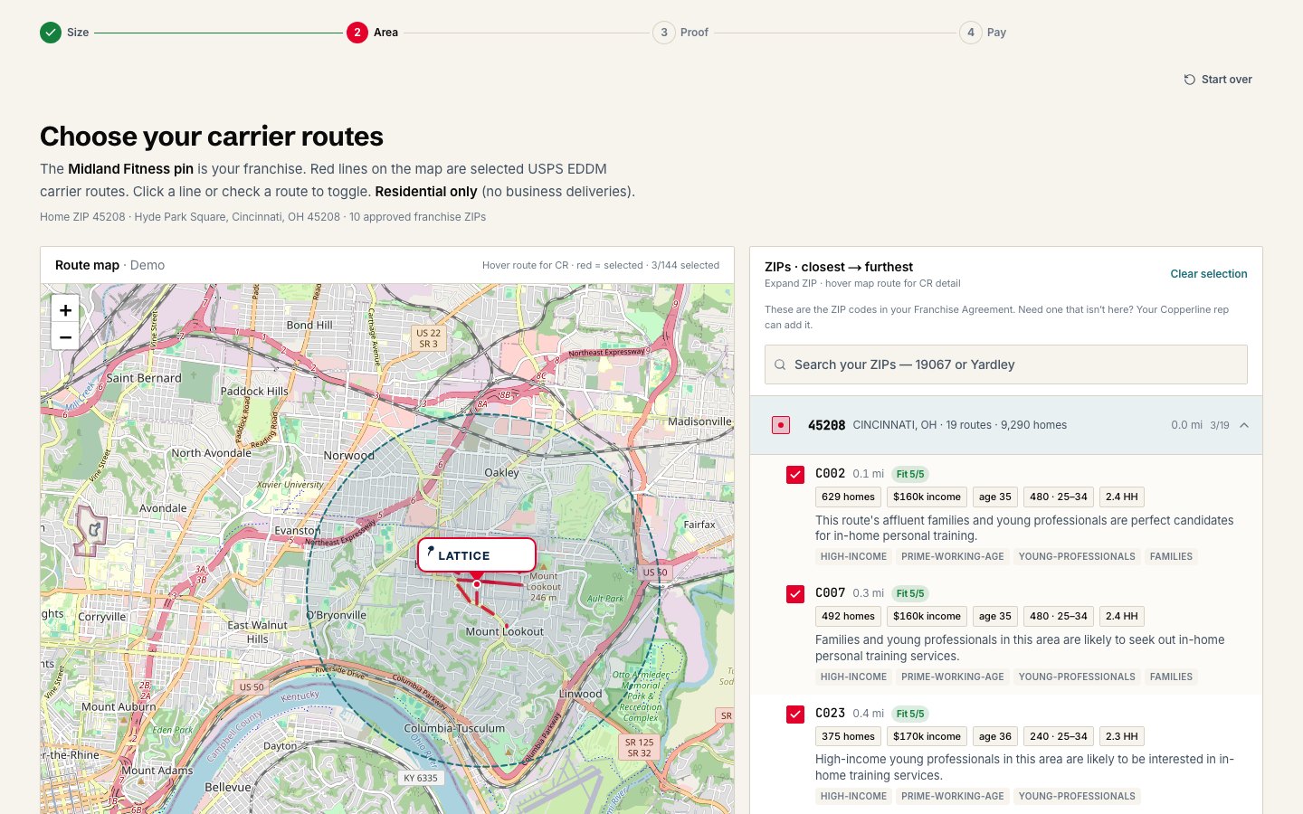Click the KY 6335 road shield
This screenshot has width=1303, height=814.
(421, 778)
